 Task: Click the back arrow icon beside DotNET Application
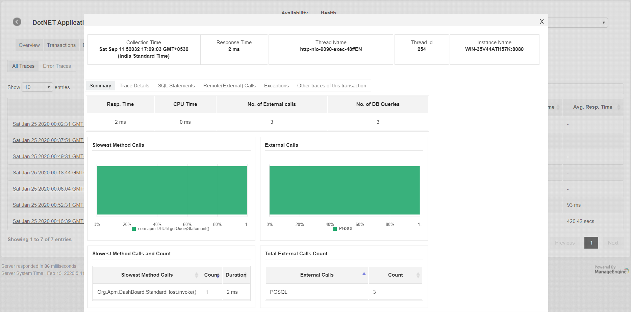[x=17, y=22]
